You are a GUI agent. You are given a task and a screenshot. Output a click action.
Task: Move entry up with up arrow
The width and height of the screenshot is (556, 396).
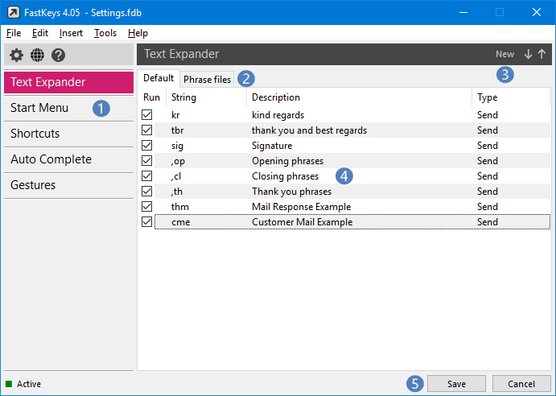542,54
